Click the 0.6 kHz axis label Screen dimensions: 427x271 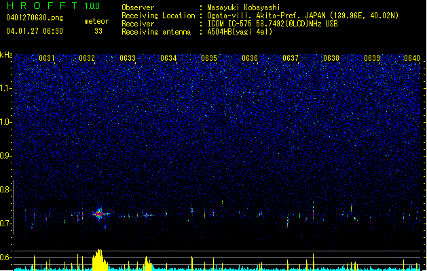(6, 257)
